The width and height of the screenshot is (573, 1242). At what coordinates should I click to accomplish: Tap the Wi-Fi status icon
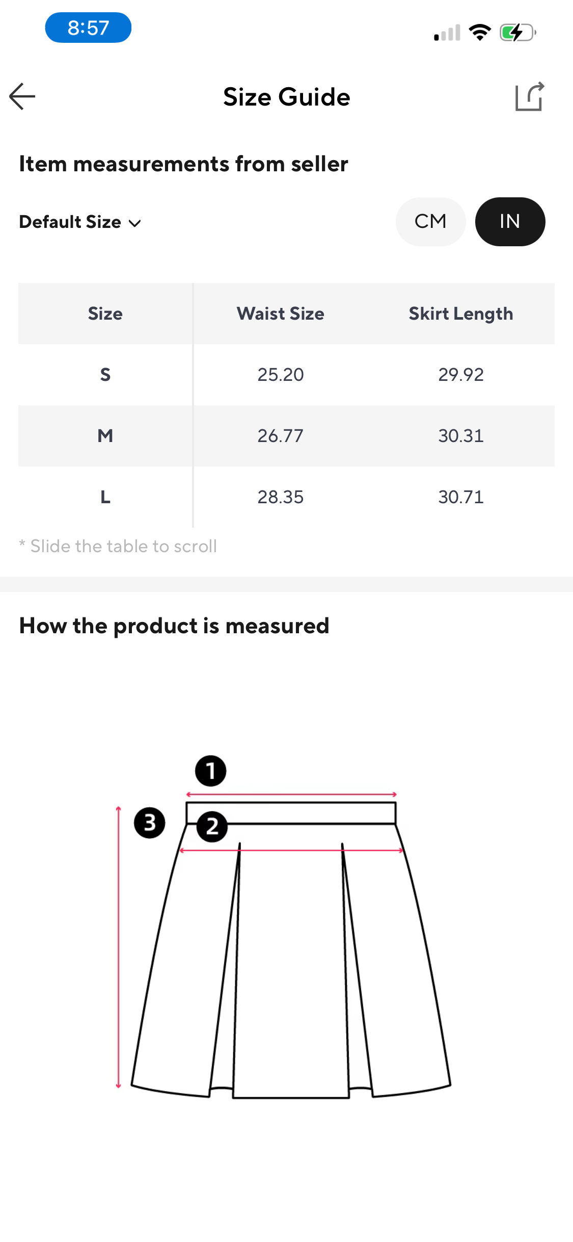point(480,33)
